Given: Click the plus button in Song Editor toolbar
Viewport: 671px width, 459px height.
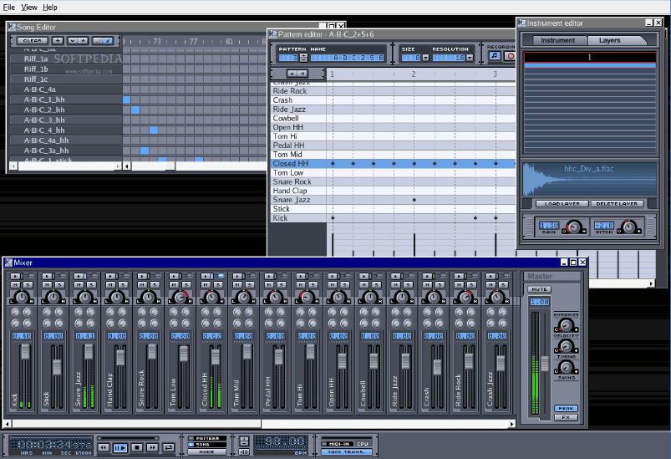Looking at the screenshot, I should pyautogui.click(x=58, y=41).
